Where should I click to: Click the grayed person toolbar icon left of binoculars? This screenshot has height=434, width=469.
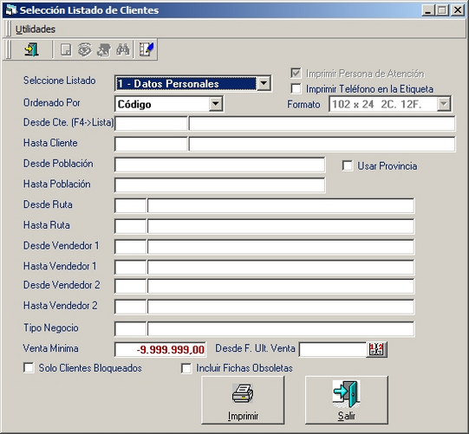pos(104,49)
